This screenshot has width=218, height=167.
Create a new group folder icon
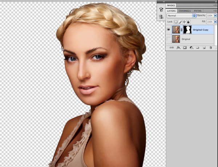click(x=198, y=48)
